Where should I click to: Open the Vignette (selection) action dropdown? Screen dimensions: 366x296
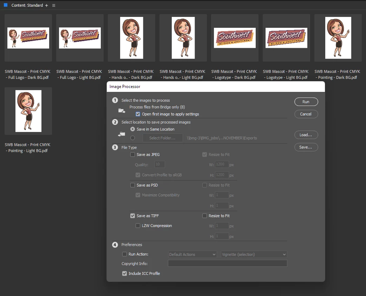[254, 254]
